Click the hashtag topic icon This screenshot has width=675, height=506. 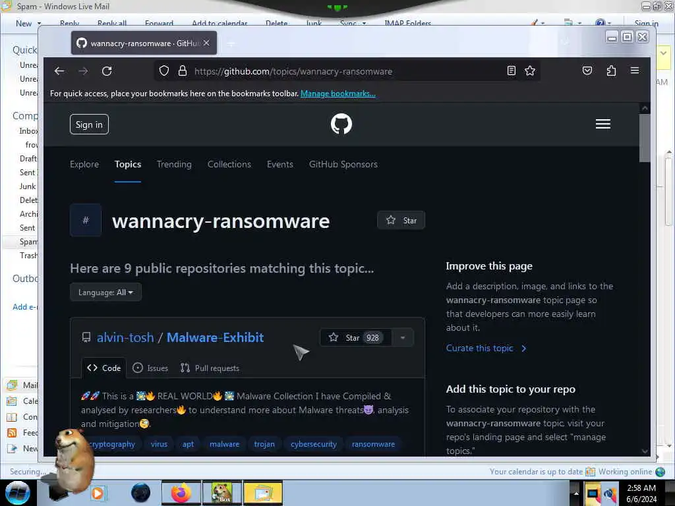tap(86, 220)
